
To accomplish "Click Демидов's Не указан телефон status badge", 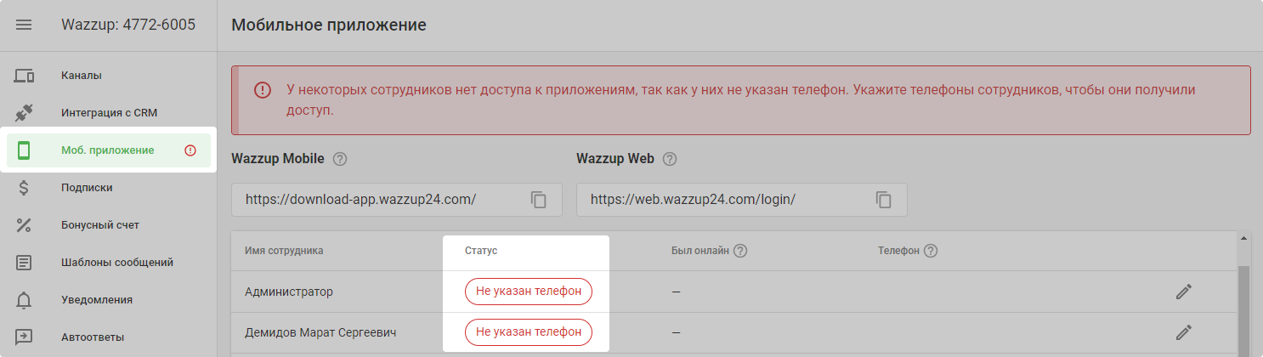I will pos(528,331).
